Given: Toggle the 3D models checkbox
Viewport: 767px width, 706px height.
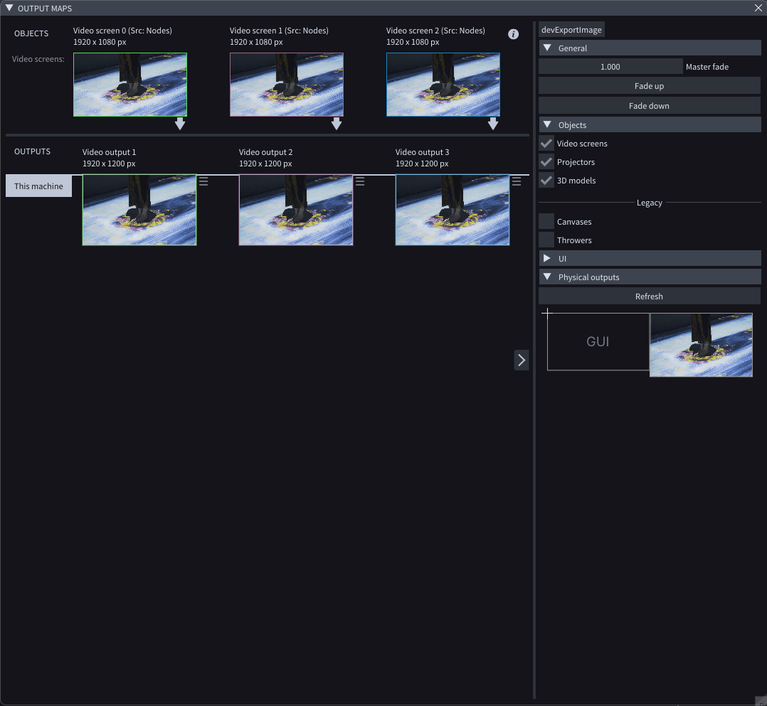Looking at the screenshot, I should click(546, 181).
